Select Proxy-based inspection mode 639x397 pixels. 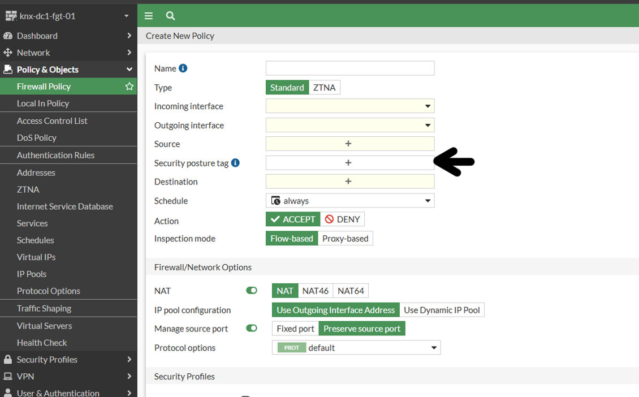coord(345,239)
